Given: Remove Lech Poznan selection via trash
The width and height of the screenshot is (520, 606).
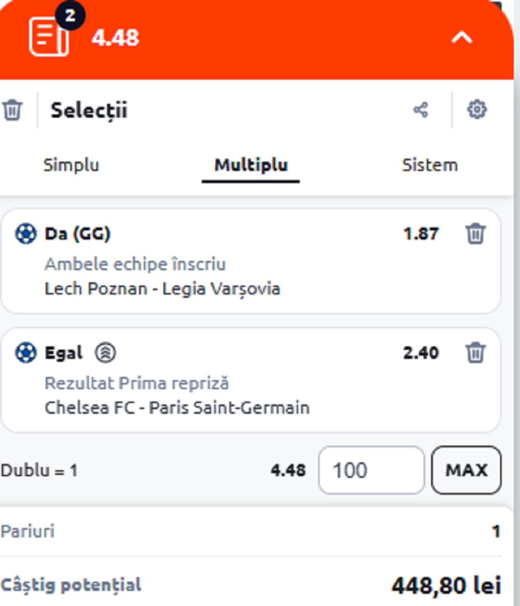Looking at the screenshot, I should coord(475,234).
